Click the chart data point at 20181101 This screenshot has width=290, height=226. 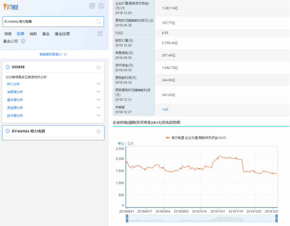point(218,158)
